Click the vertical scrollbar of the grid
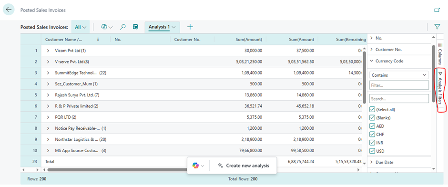Viewport: 448px width, 187px height. click(x=364, y=77)
